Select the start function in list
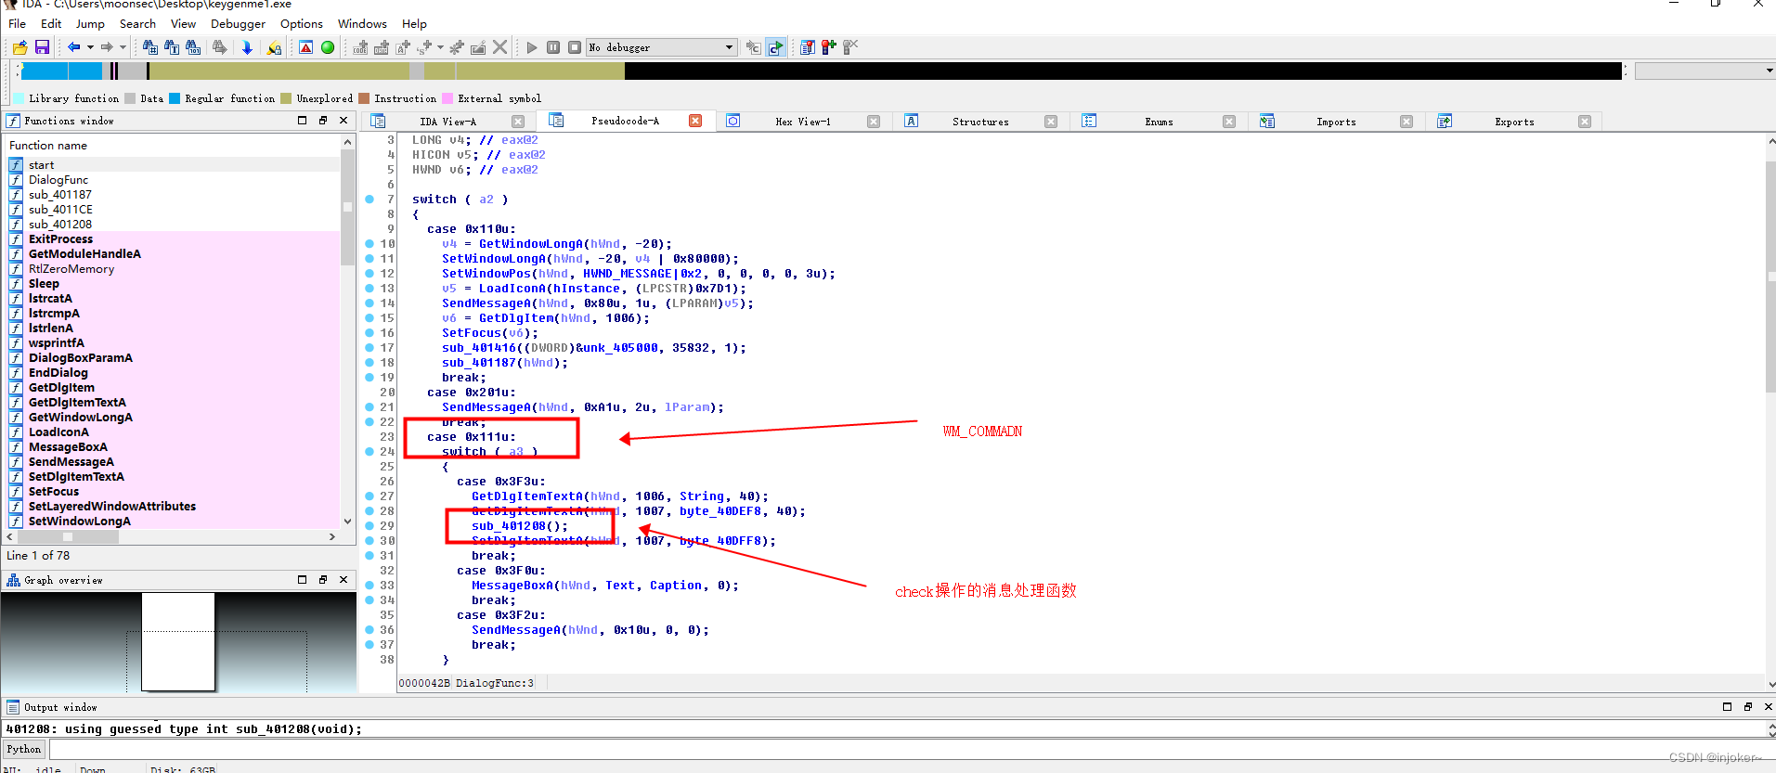This screenshot has width=1776, height=773. point(174,165)
